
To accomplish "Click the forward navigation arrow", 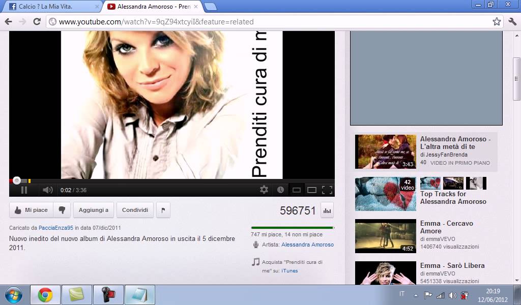I will (22, 22).
